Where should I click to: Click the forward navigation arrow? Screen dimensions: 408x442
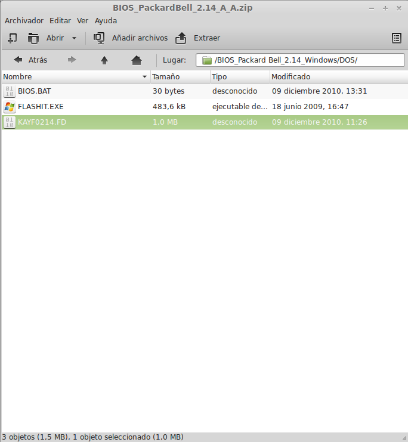pos(72,60)
